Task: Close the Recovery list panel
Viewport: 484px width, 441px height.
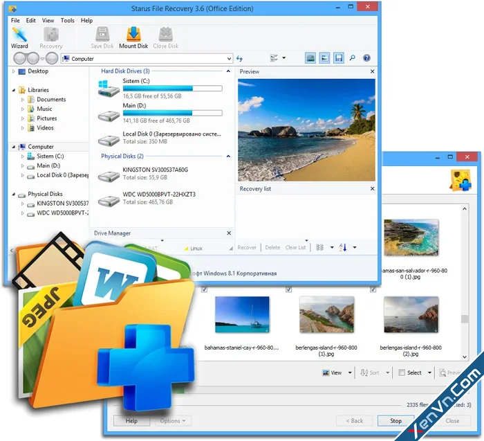Action: click(372, 188)
